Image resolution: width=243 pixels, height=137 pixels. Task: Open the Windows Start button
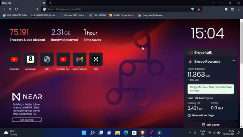point(84,133)
